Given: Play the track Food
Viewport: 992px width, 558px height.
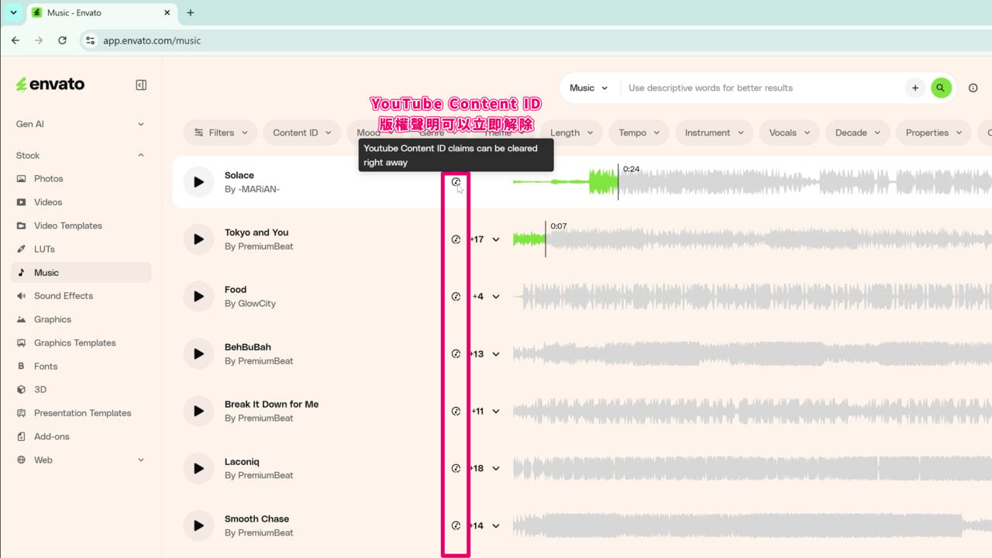Looking at the screenshot, I should (198, 296).
